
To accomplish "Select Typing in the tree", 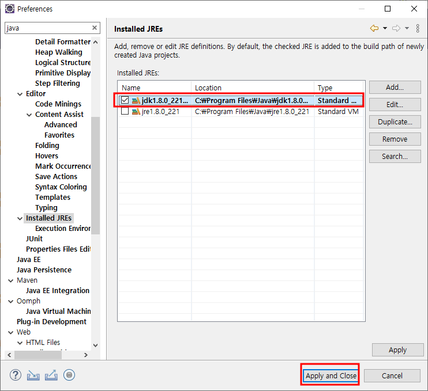I will 46,208.
